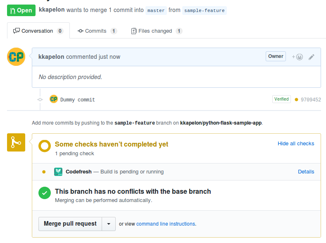Open the merge options dropdown arrow
326x243 pixels.
click(x=109, y=224)
